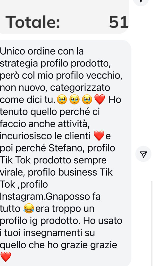The width and height of the screenshot is (154, 266).
Task: Click the red heart after 'clienti'
Action: coord(99,136)
